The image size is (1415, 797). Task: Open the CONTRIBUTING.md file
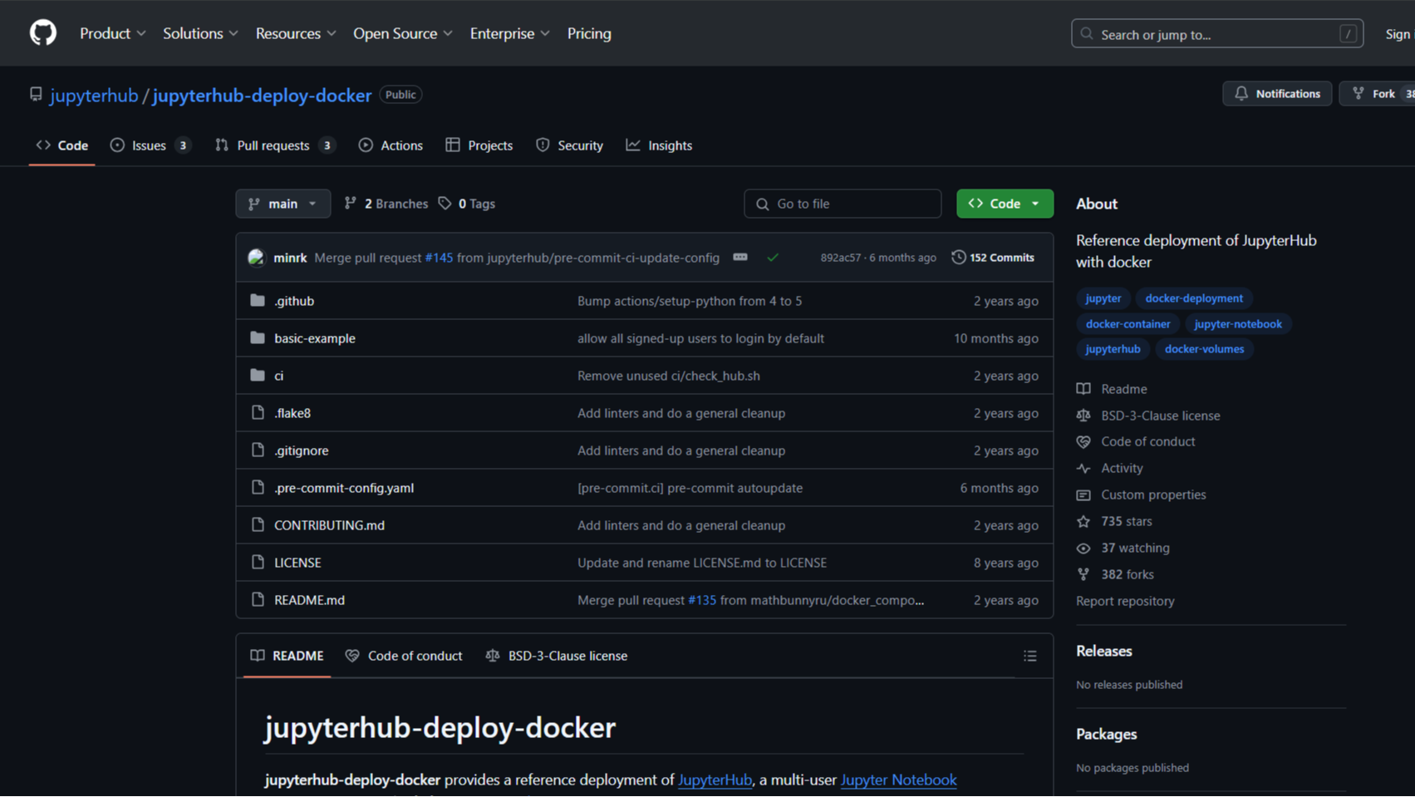(329, 525)
